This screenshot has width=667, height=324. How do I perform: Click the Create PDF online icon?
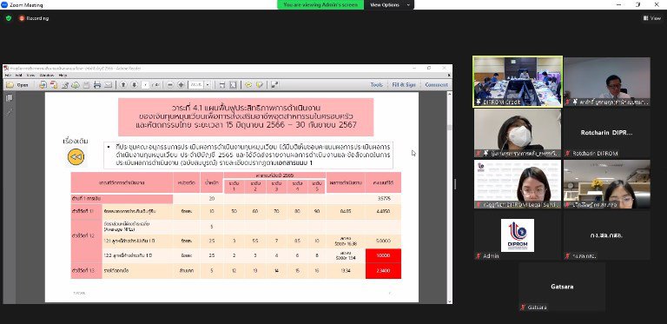pyautogui.click(x=43, y=85)
